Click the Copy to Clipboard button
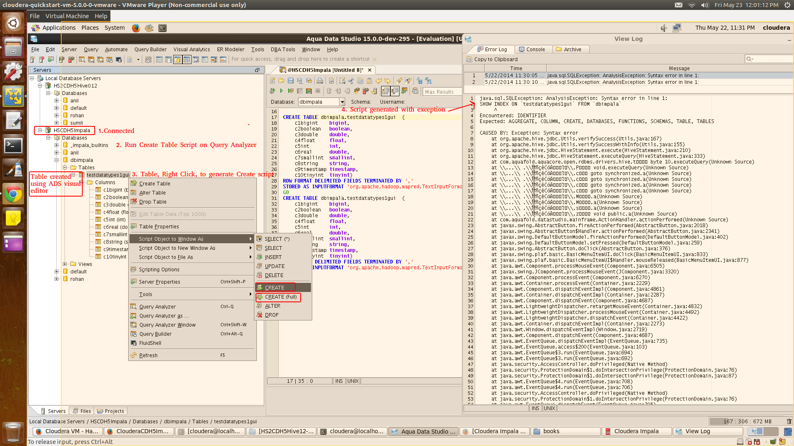 (x=492, y=59)
